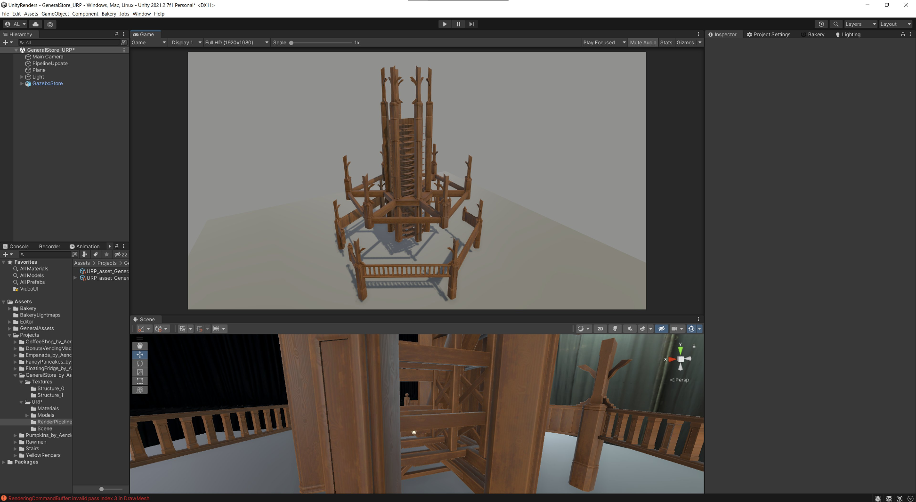Open the Layers dropdown

860,24
